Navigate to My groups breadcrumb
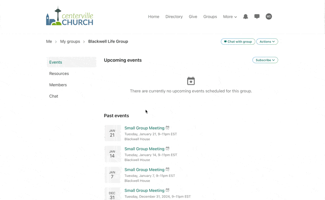Viewport: 325px width, 200px height. coord(70,41)
